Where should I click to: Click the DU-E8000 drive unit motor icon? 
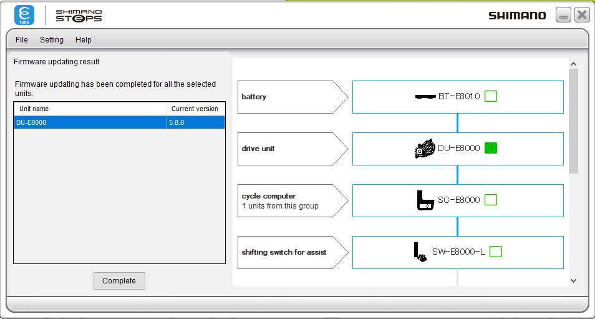tap(425, 149)
